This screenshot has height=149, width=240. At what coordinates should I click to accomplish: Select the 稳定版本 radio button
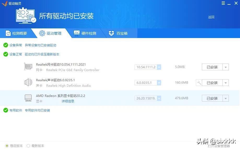pos(7,146)
